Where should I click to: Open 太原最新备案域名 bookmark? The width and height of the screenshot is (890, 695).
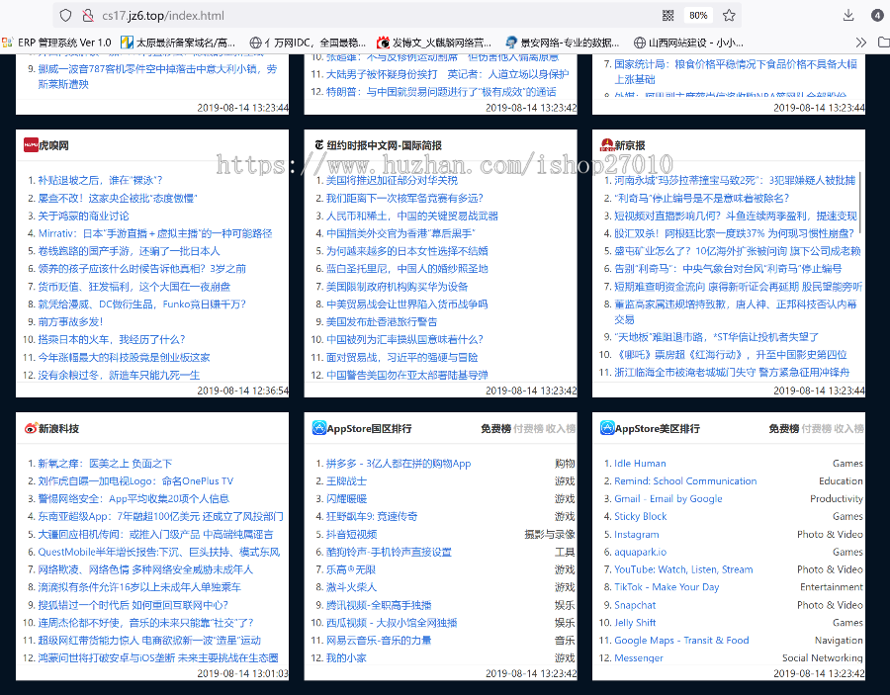178,42
